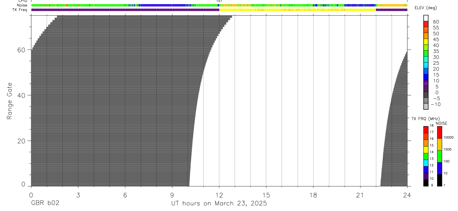Click the 'Range Gate' y-axis label
Screen dimensions: 458x211
point(10,101)
